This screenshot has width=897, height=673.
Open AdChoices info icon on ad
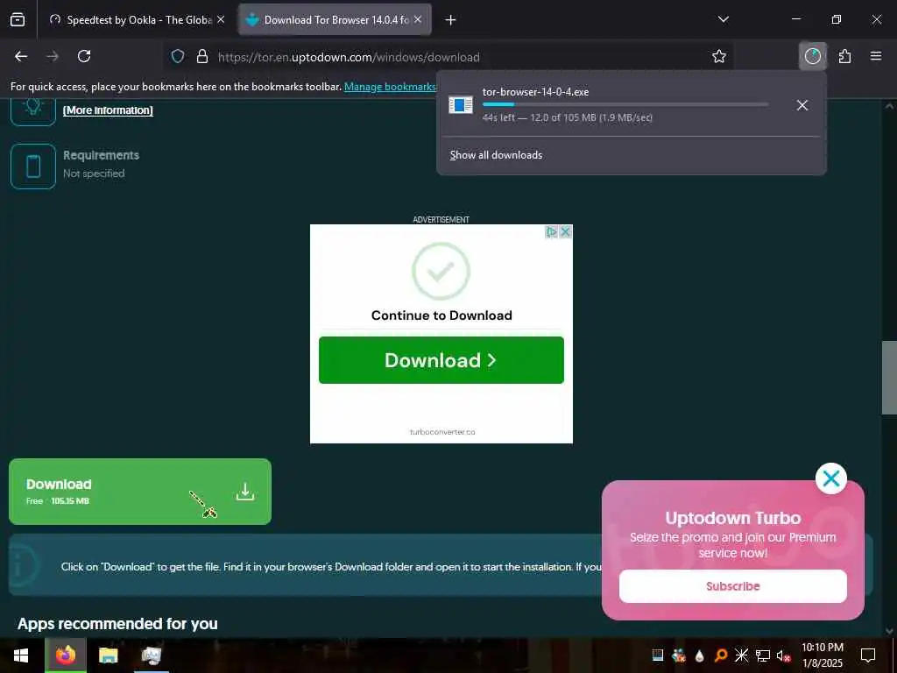coord(552,231)
